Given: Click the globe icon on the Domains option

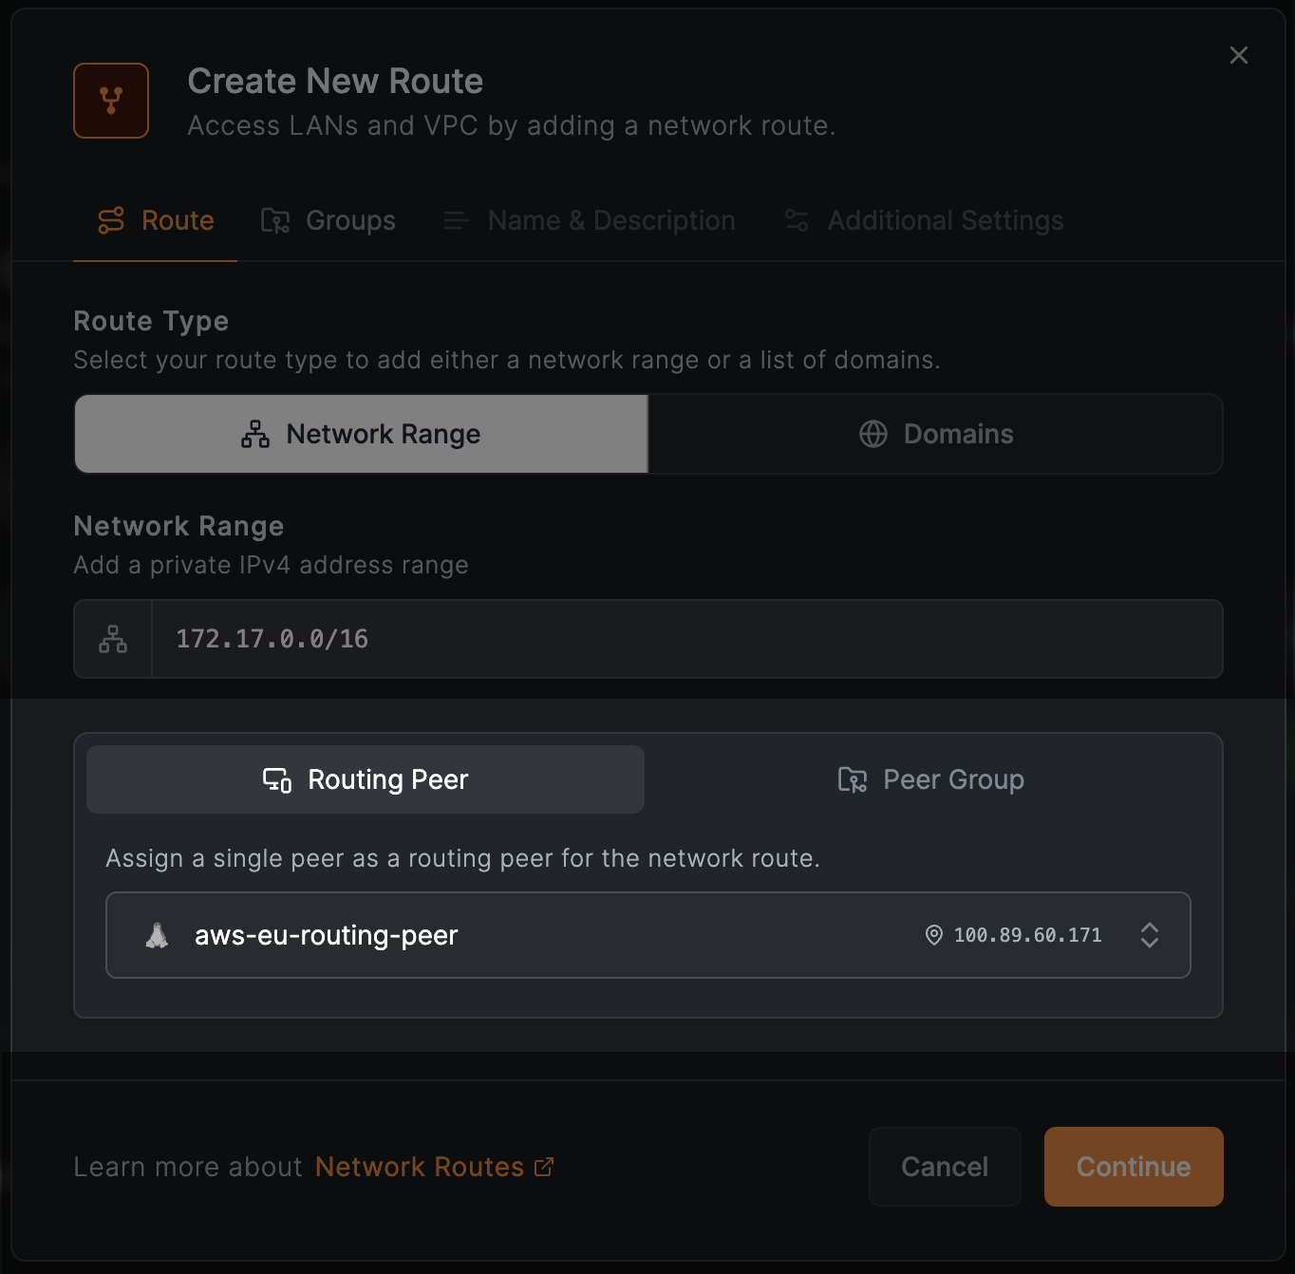Looking at the screenshot, I should pyautogui.click(x=871, y=434).
